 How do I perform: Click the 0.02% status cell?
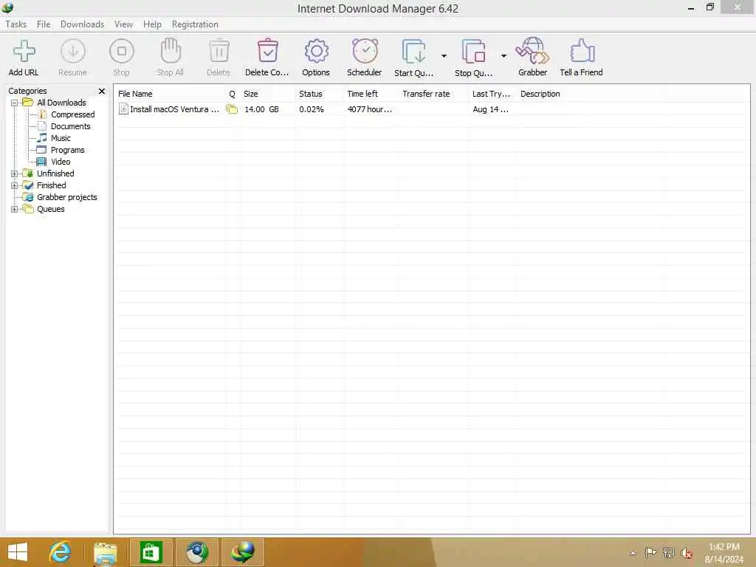tap(312, 109)
